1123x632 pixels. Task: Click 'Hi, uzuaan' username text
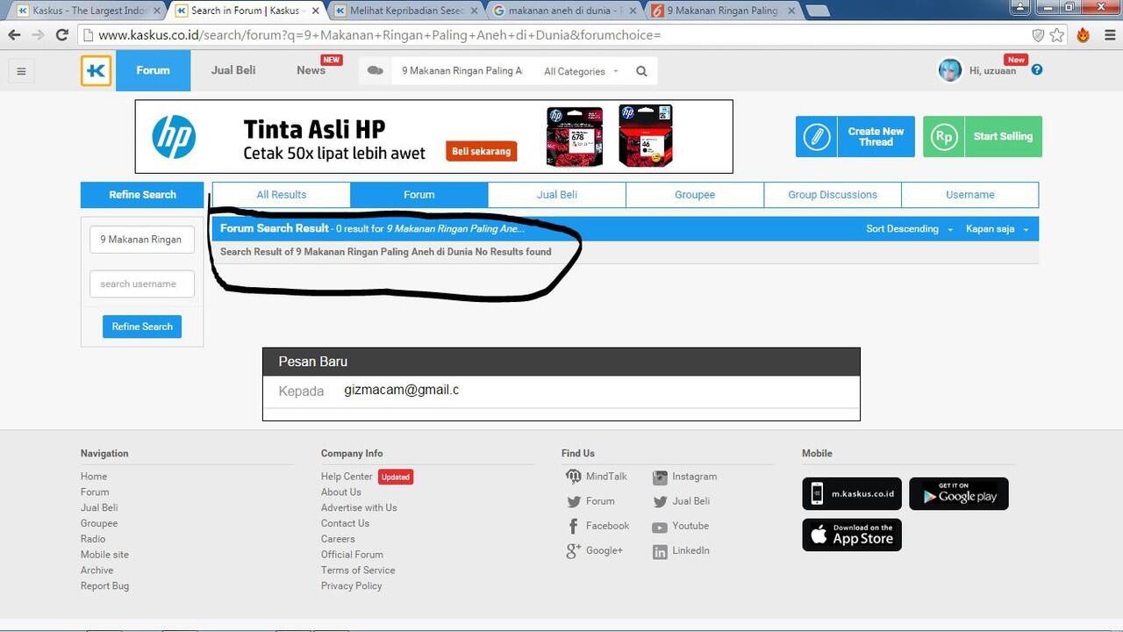[992, 71]
